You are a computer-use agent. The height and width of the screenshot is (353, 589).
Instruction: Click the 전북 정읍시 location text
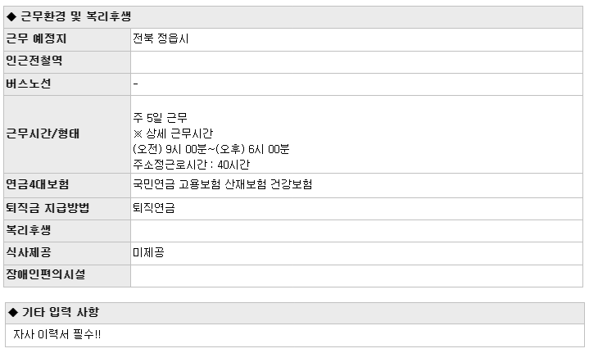coord(161,38)
